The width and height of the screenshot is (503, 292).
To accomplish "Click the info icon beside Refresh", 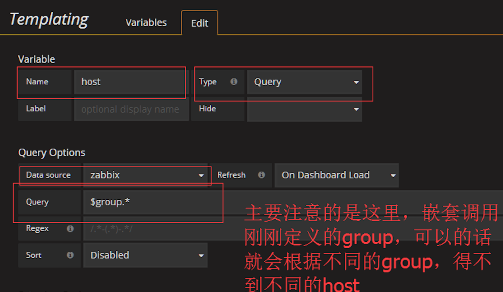I will coord(261,175).
